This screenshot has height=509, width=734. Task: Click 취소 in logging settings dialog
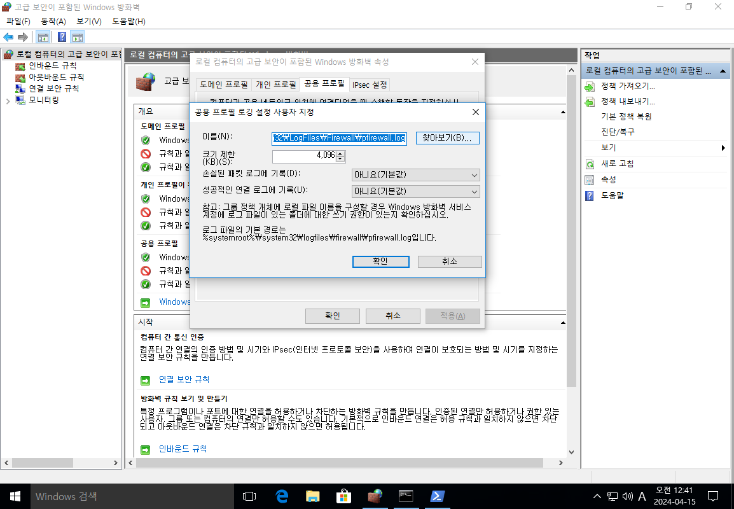point(450,261)
